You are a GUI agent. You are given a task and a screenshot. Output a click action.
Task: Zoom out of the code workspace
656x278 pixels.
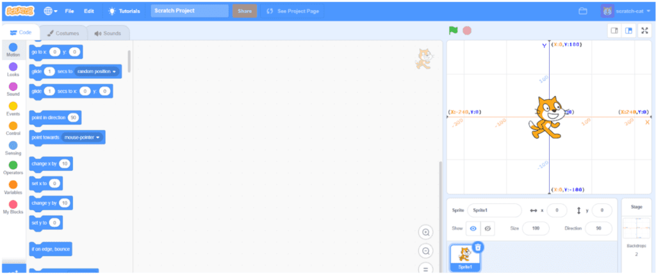point(425,251)
